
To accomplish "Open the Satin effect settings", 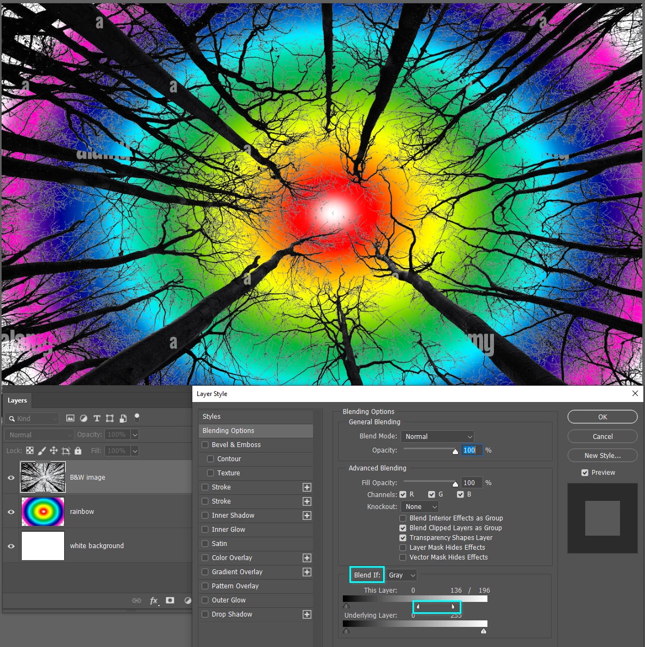I will [x=220, y=543].
